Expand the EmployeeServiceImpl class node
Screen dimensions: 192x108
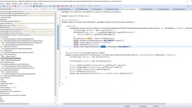tap(1, 72)
